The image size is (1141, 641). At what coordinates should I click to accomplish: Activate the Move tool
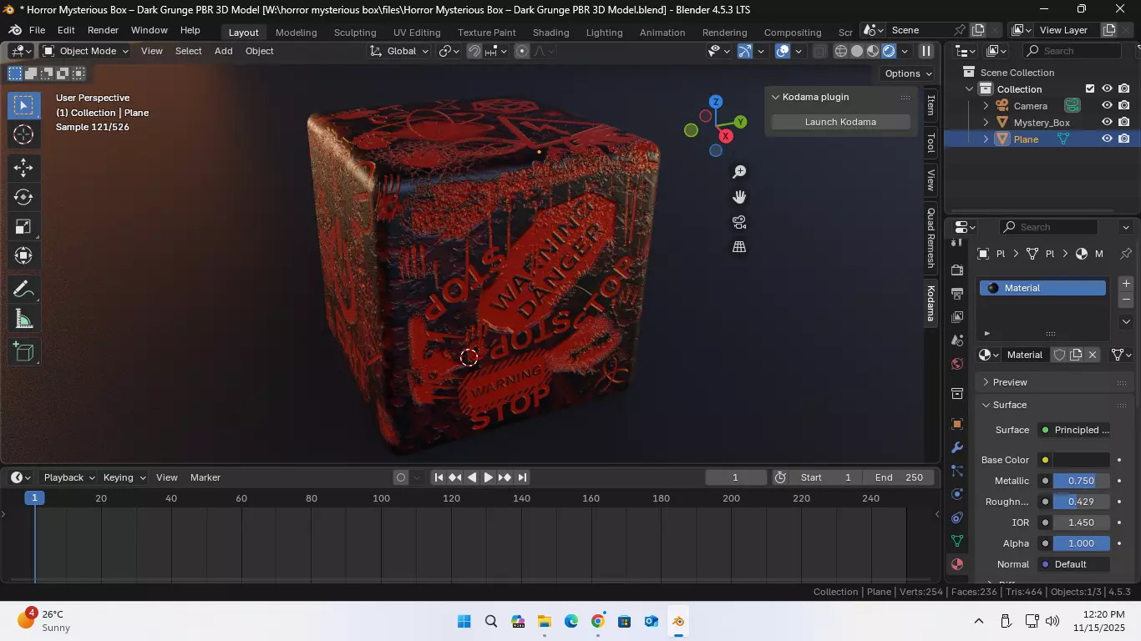[23, 168]
